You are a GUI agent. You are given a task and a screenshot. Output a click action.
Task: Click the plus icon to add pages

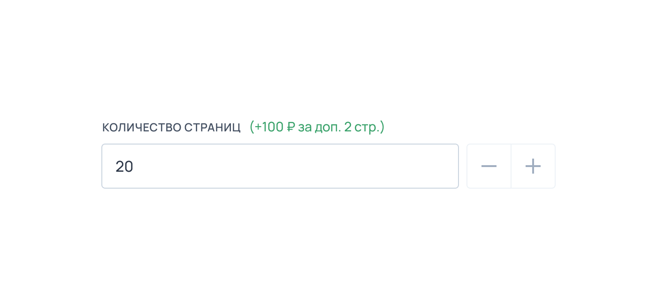[533, 166]
